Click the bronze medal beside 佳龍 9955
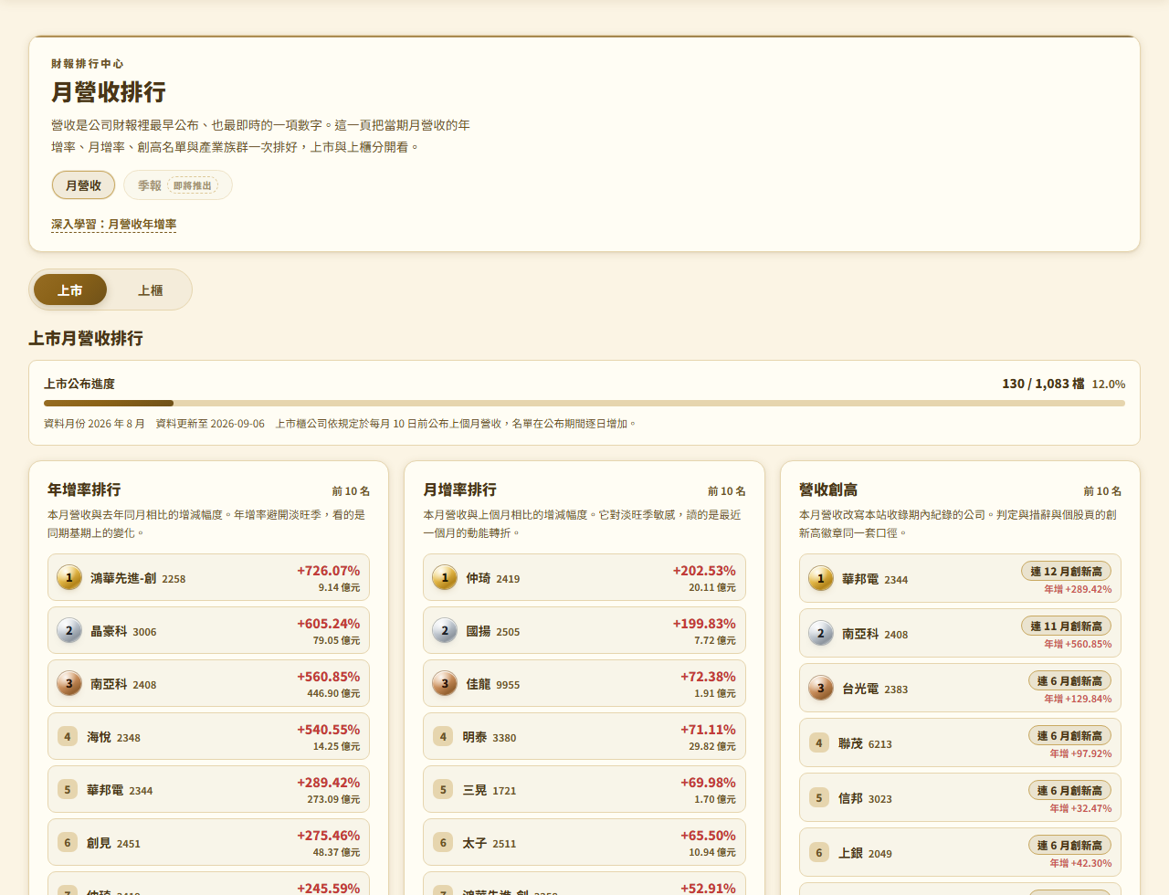Image resolution: width=1169 pixels, height=895 pixels. [x=445, y=683]
